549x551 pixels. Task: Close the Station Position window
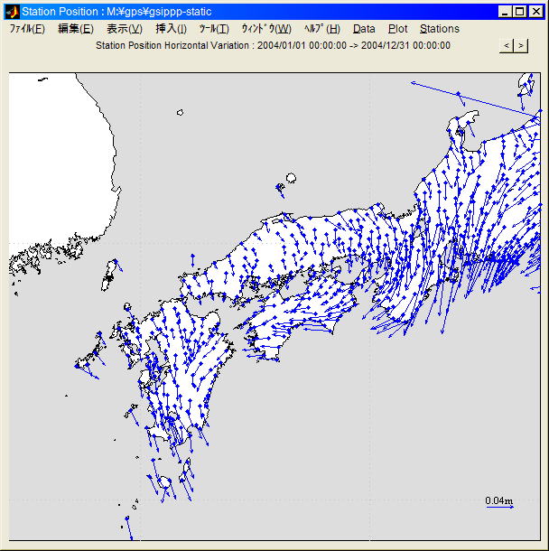point(535,12)
